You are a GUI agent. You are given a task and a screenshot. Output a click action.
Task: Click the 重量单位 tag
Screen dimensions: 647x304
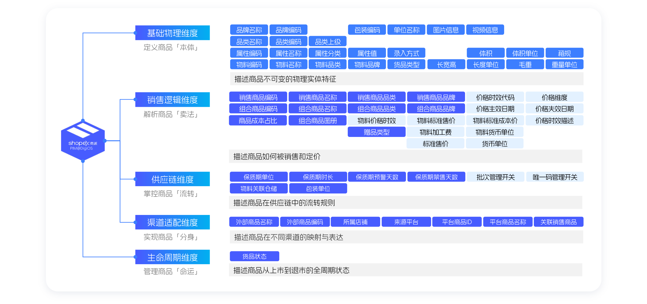565,64
